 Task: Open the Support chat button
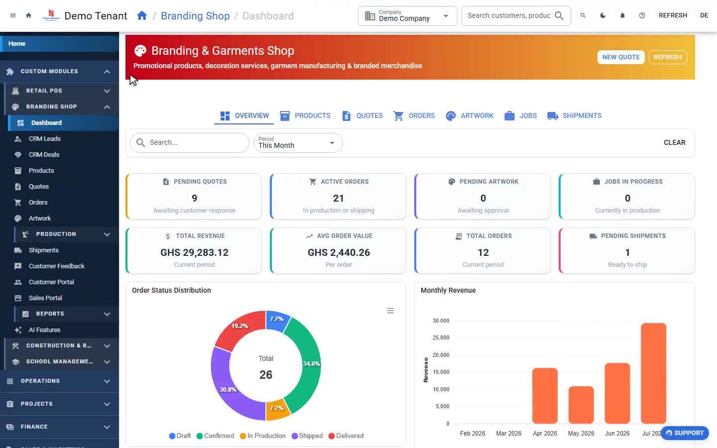click(x=685, y=433)
